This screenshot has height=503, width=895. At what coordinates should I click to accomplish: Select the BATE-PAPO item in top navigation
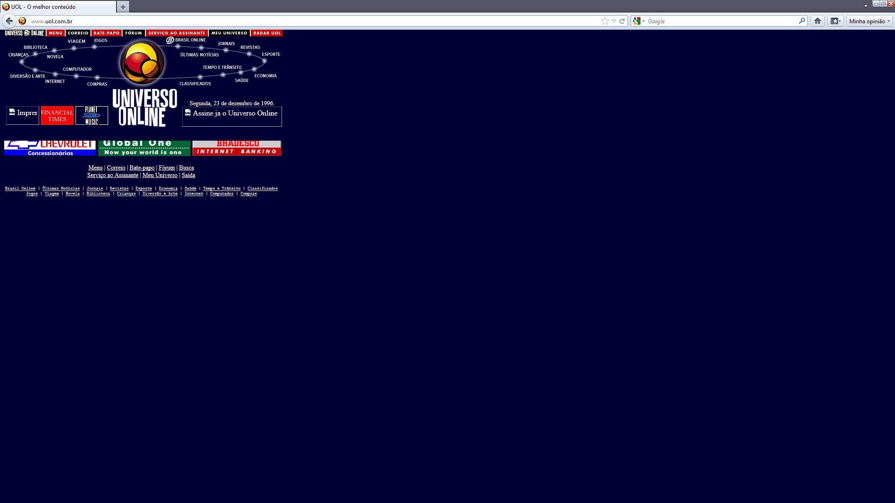point(106,33)
